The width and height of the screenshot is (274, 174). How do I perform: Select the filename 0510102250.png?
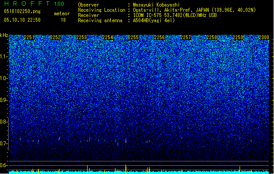click(22, 12)
